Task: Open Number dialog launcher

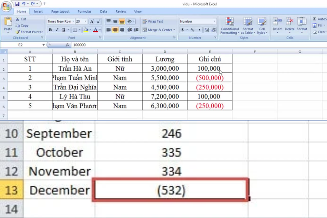Action: pos(215,38)
